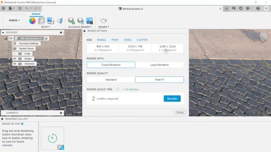Open the data panel grid icon
This screenshot has width=271, height=152.
pyautogui.click(x=3, y=8)
